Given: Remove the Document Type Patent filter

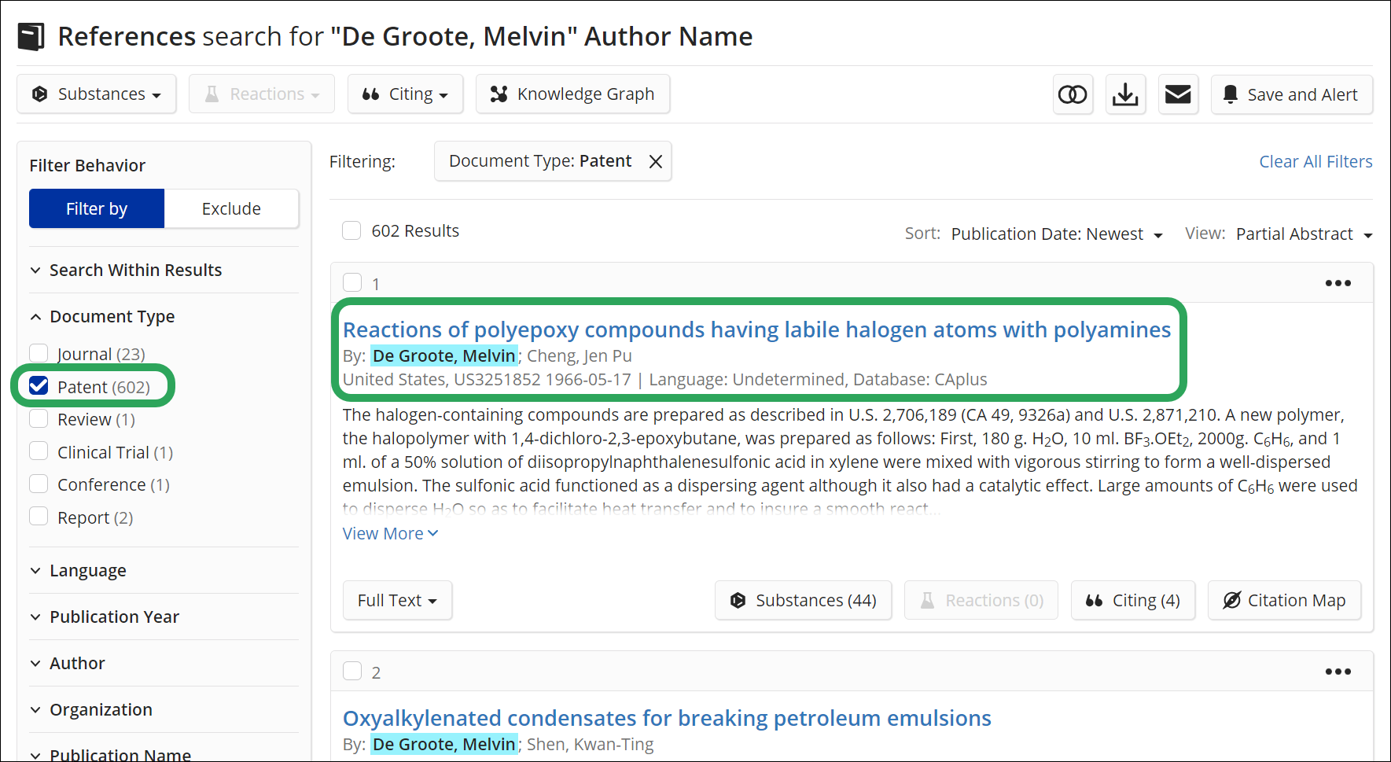Looking at the screenshot, I should click(655, 161).
